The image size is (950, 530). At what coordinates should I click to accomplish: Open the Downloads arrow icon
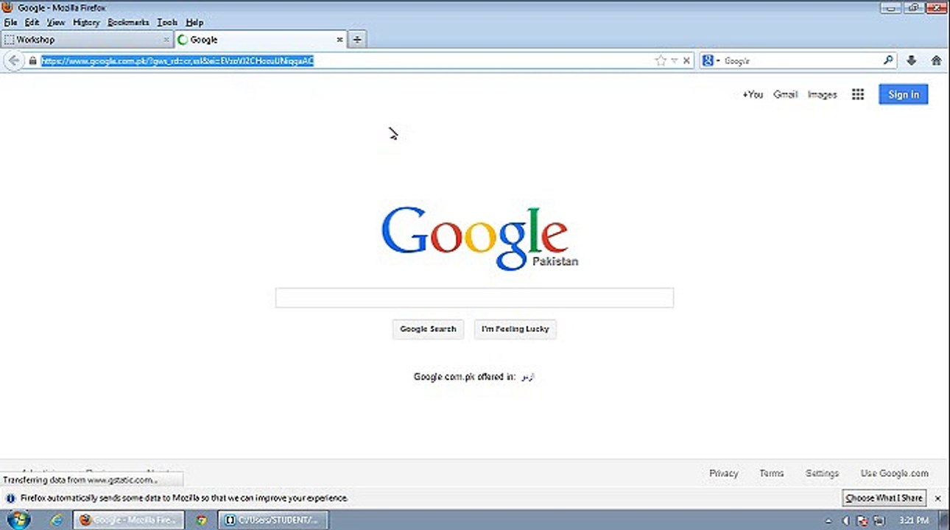(x=911, y=61)
